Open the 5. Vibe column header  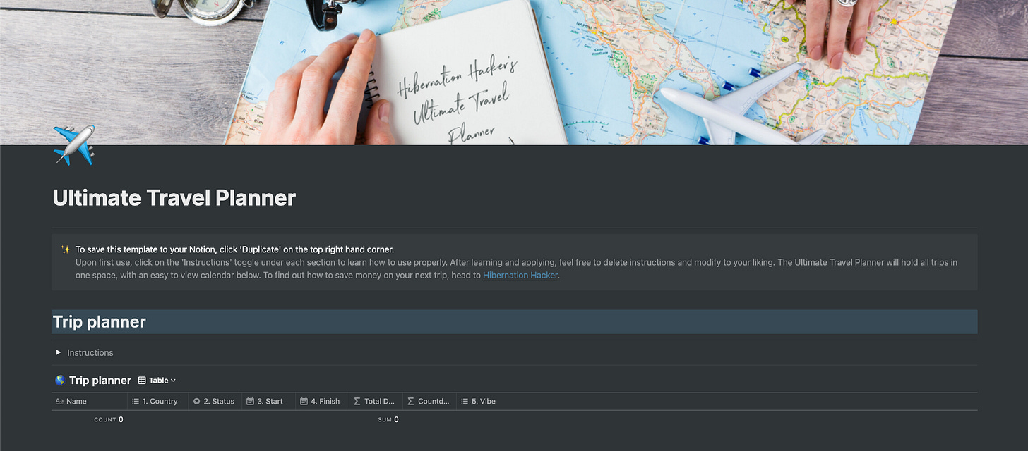tap(479, 402)
